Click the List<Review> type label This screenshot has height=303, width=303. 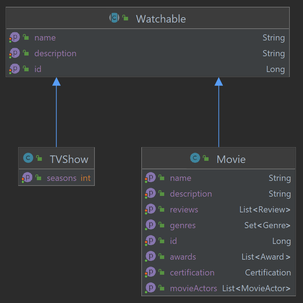click(x=265, y=210)
